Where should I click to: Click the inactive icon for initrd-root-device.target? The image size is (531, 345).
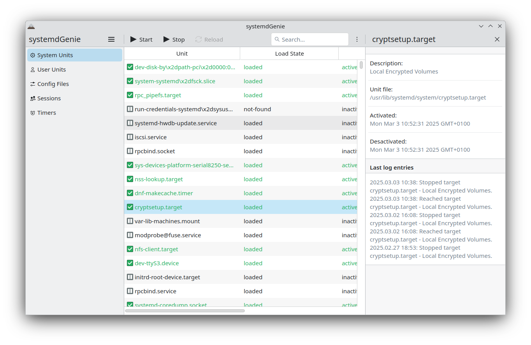[x=130, y=277]
